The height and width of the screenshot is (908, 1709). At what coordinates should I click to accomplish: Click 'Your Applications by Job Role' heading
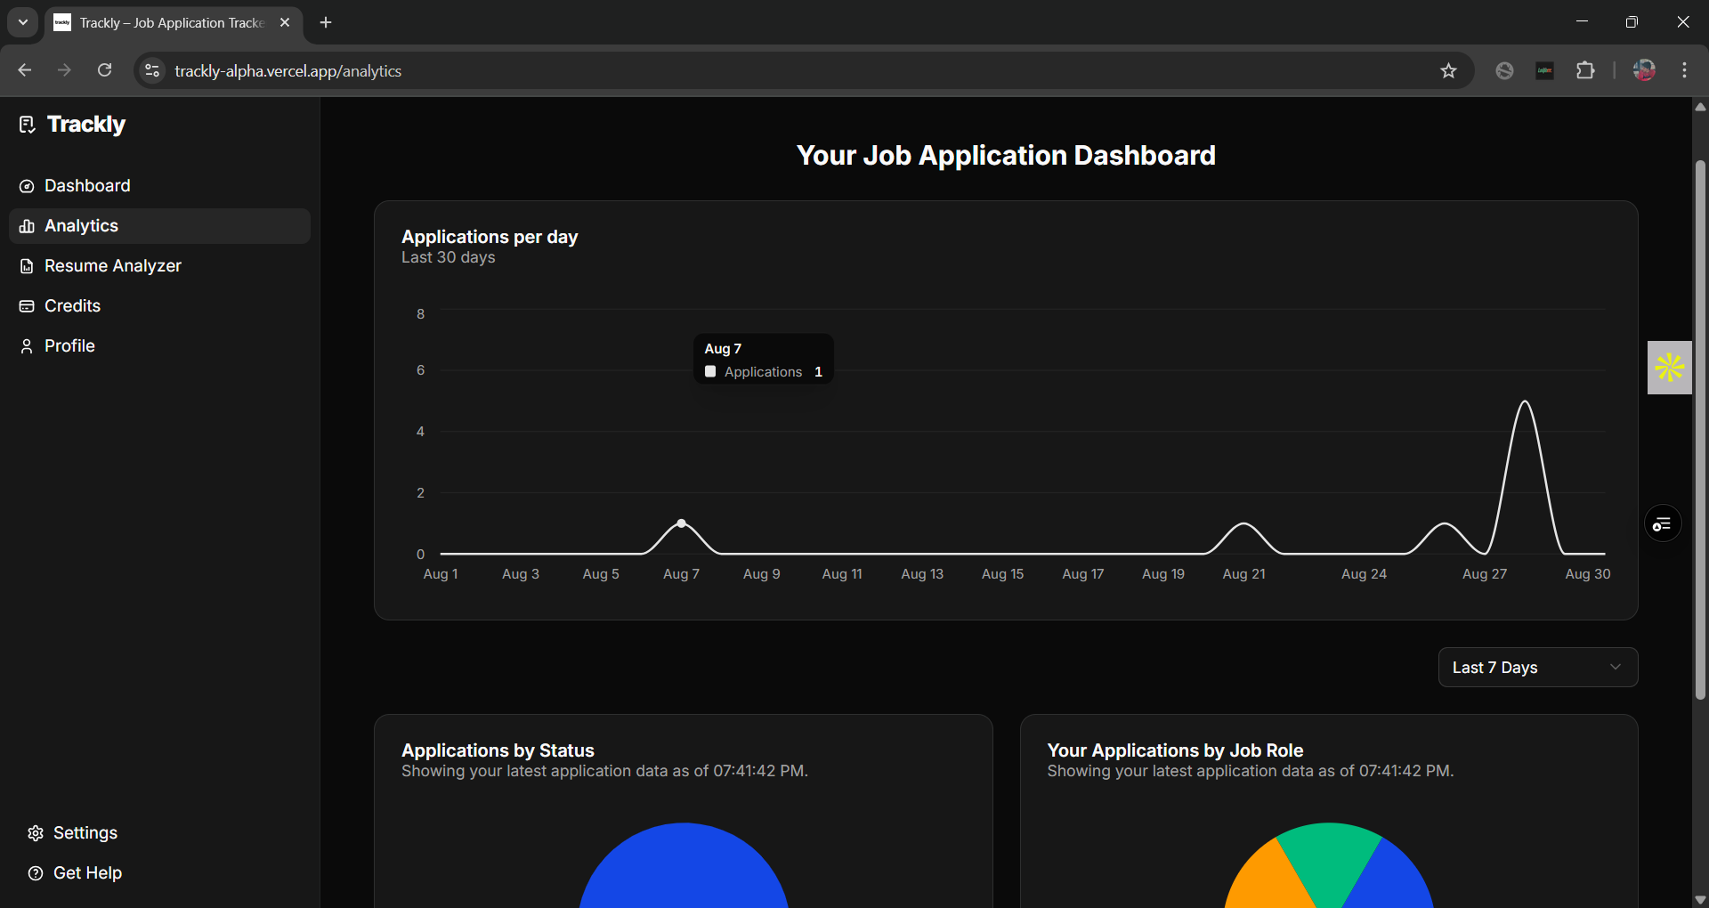coord(1175,750)
